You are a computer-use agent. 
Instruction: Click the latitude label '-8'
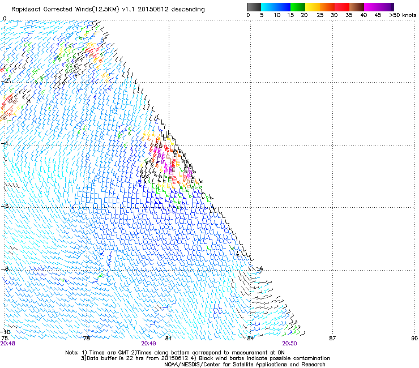(5, 268)
